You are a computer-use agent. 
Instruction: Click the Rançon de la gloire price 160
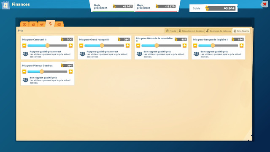[238, 39]
